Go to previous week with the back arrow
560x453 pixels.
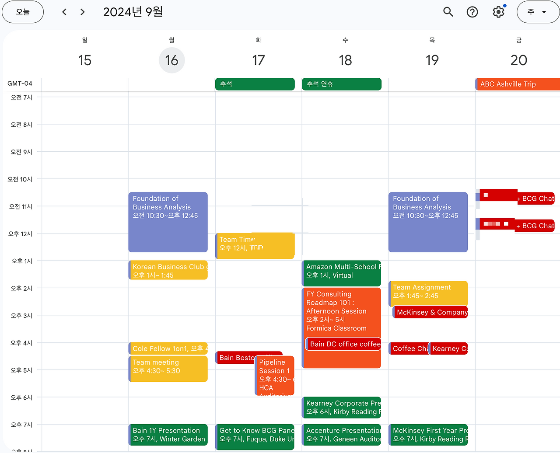[64, 12]
